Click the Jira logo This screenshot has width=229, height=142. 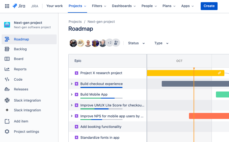tap(19, 6)
